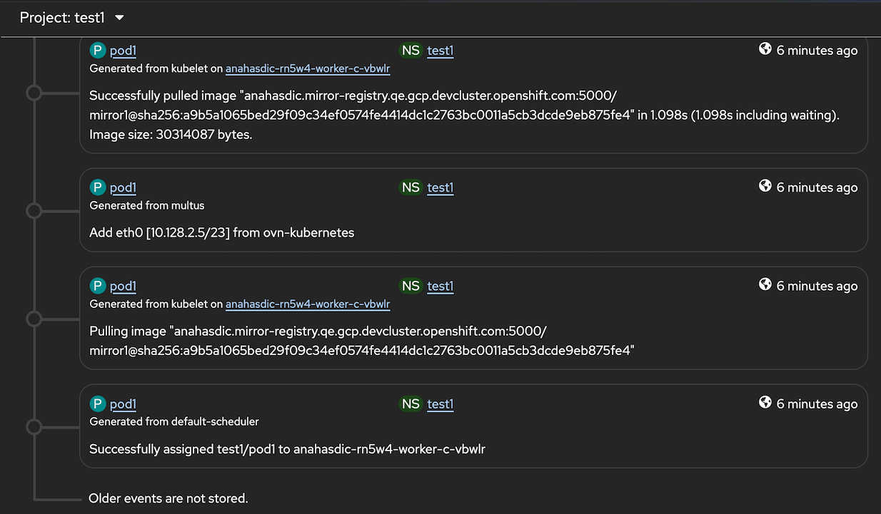Open the test1 namespace link in the Pulling image event
881x514 pixels.
(440, 286)
